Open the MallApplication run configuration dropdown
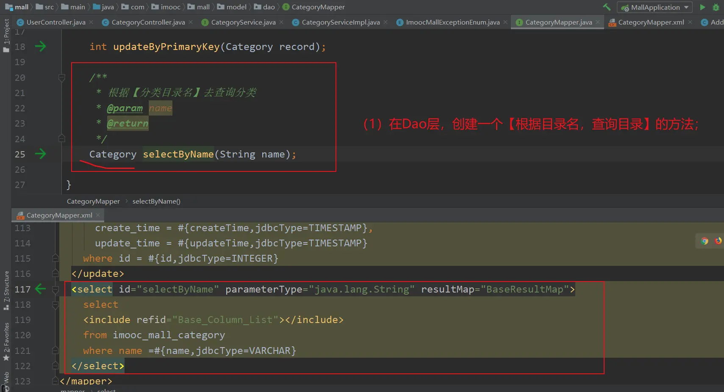The height and width of the screenshot is (392, 724). click(x=655, y=7)
